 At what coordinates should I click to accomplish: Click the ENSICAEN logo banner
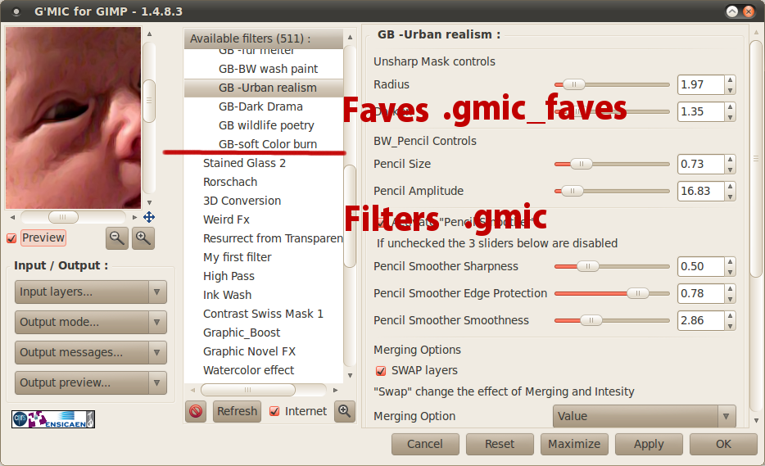point(53,419)
